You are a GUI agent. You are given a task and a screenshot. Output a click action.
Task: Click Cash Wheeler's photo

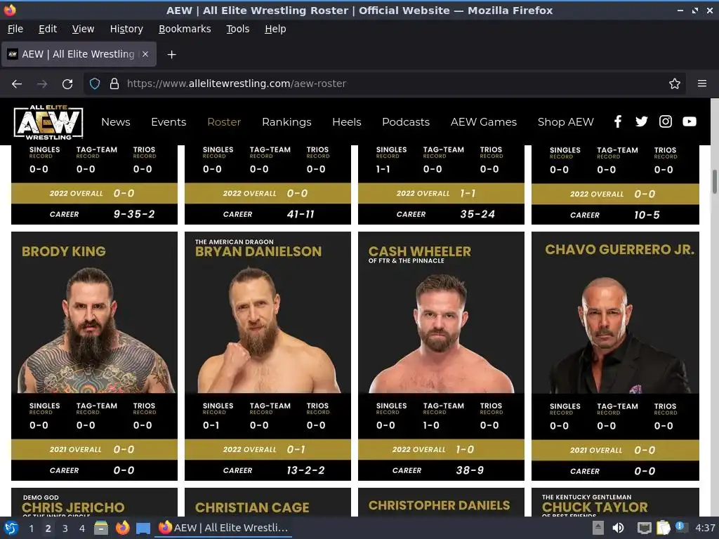pos(441,333)
